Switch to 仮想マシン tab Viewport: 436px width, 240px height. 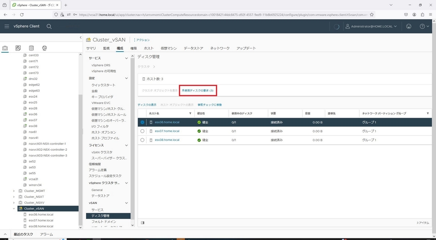(x=169, y=48)
